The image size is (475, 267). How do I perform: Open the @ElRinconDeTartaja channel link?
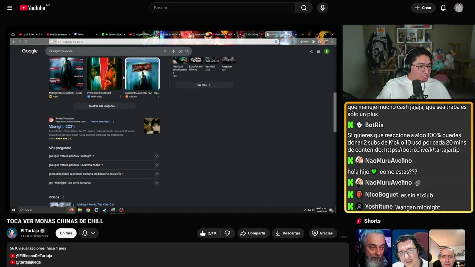coord(34,256)
